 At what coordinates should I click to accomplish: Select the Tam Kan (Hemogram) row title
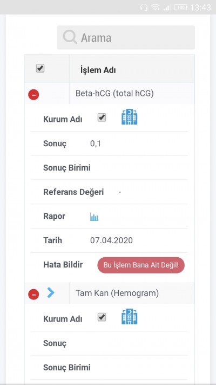tap(117, 293)
